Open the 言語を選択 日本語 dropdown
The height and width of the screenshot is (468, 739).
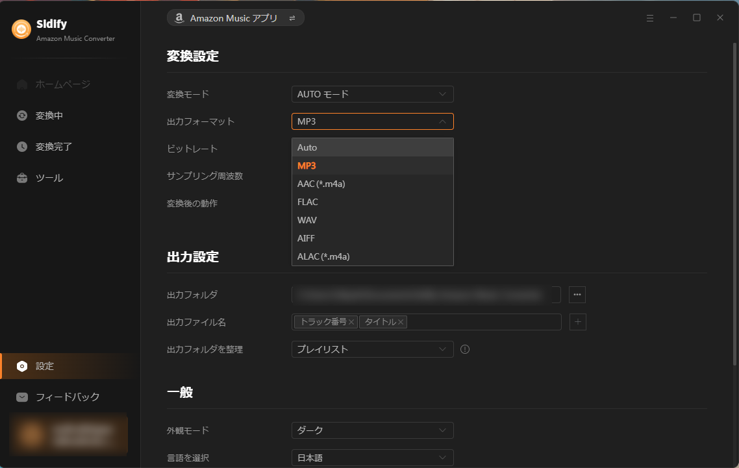tap(372, 458)
